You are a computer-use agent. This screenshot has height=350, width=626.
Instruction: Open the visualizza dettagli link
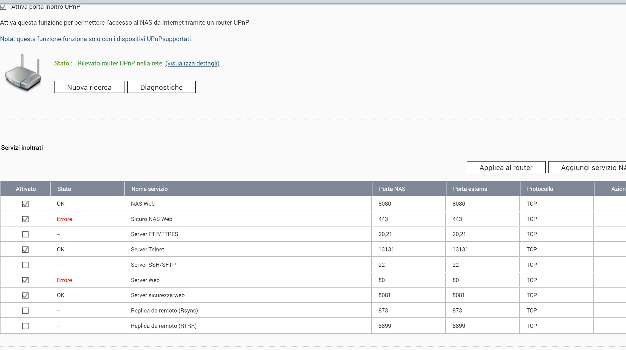point(192,63)
